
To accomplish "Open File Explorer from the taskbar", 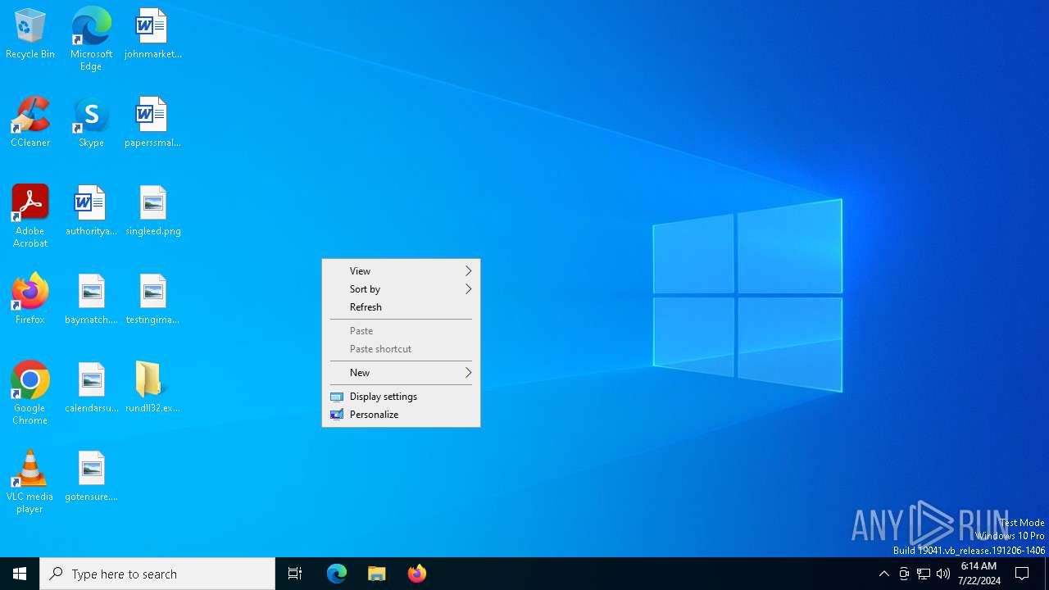I will coord(377,574).
